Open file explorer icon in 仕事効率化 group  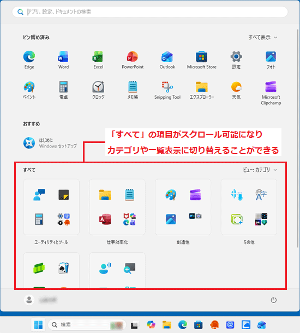pos(105,194)
